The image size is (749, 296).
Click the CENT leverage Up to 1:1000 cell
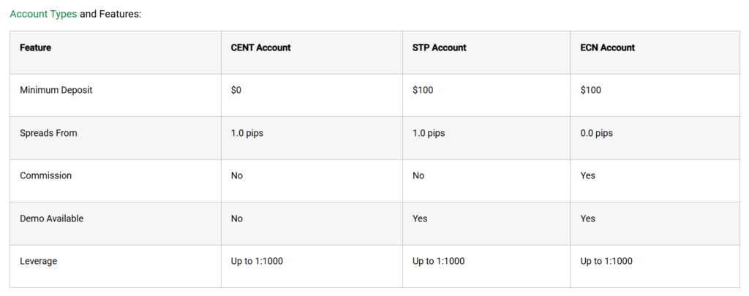point(256,261)
